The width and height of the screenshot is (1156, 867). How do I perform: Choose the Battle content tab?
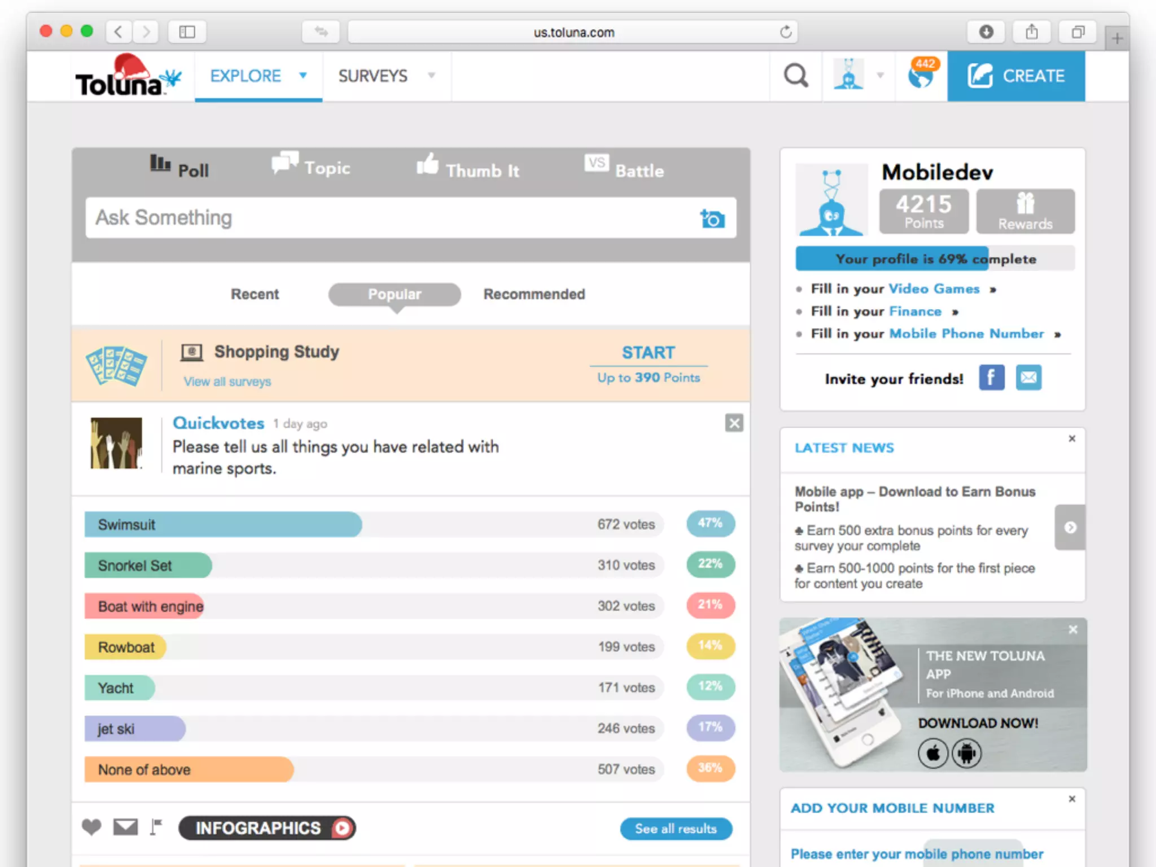(x=624, y=169)
